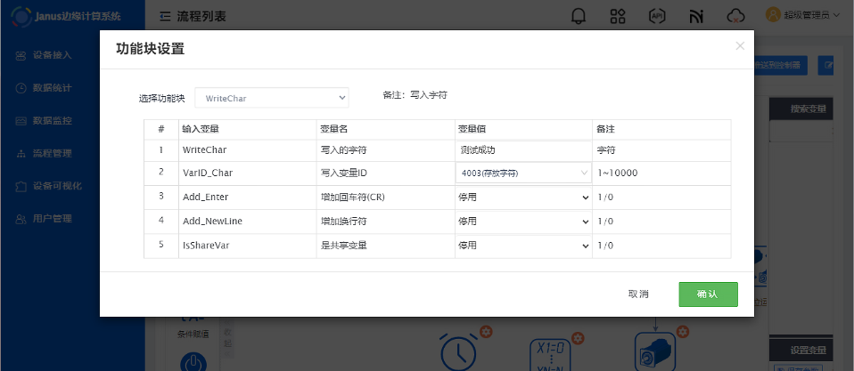Click the 取消 button

pos(638,294)
